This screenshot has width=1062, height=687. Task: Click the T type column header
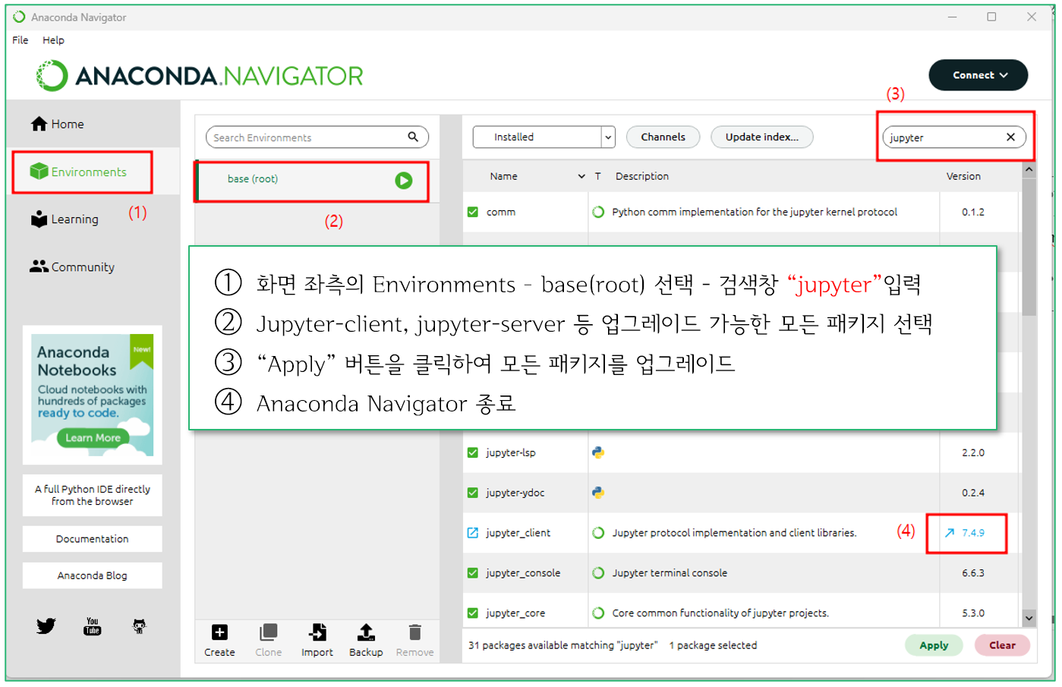tap(597, 176)
